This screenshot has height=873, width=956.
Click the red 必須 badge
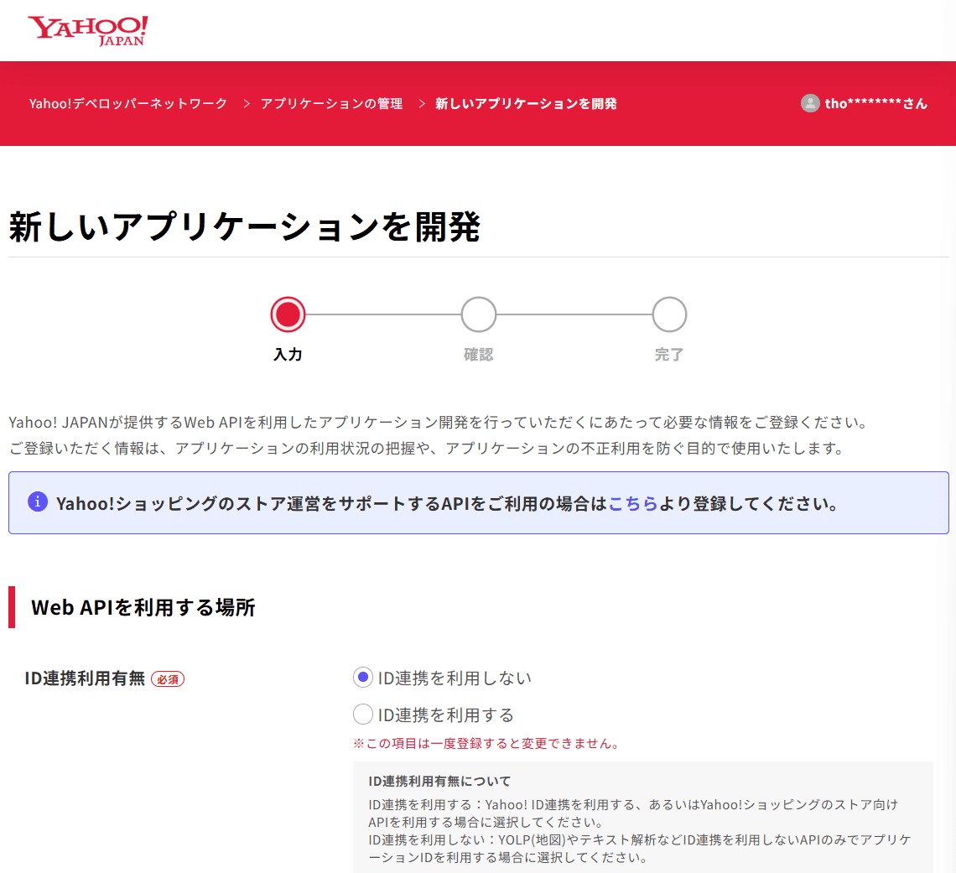pos(168,679)
